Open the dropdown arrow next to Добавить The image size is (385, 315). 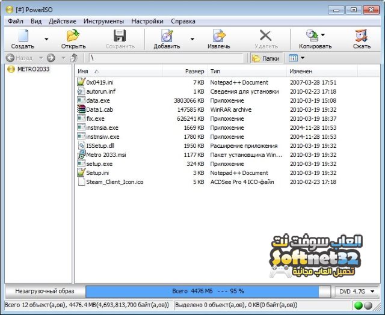[192, 39]
